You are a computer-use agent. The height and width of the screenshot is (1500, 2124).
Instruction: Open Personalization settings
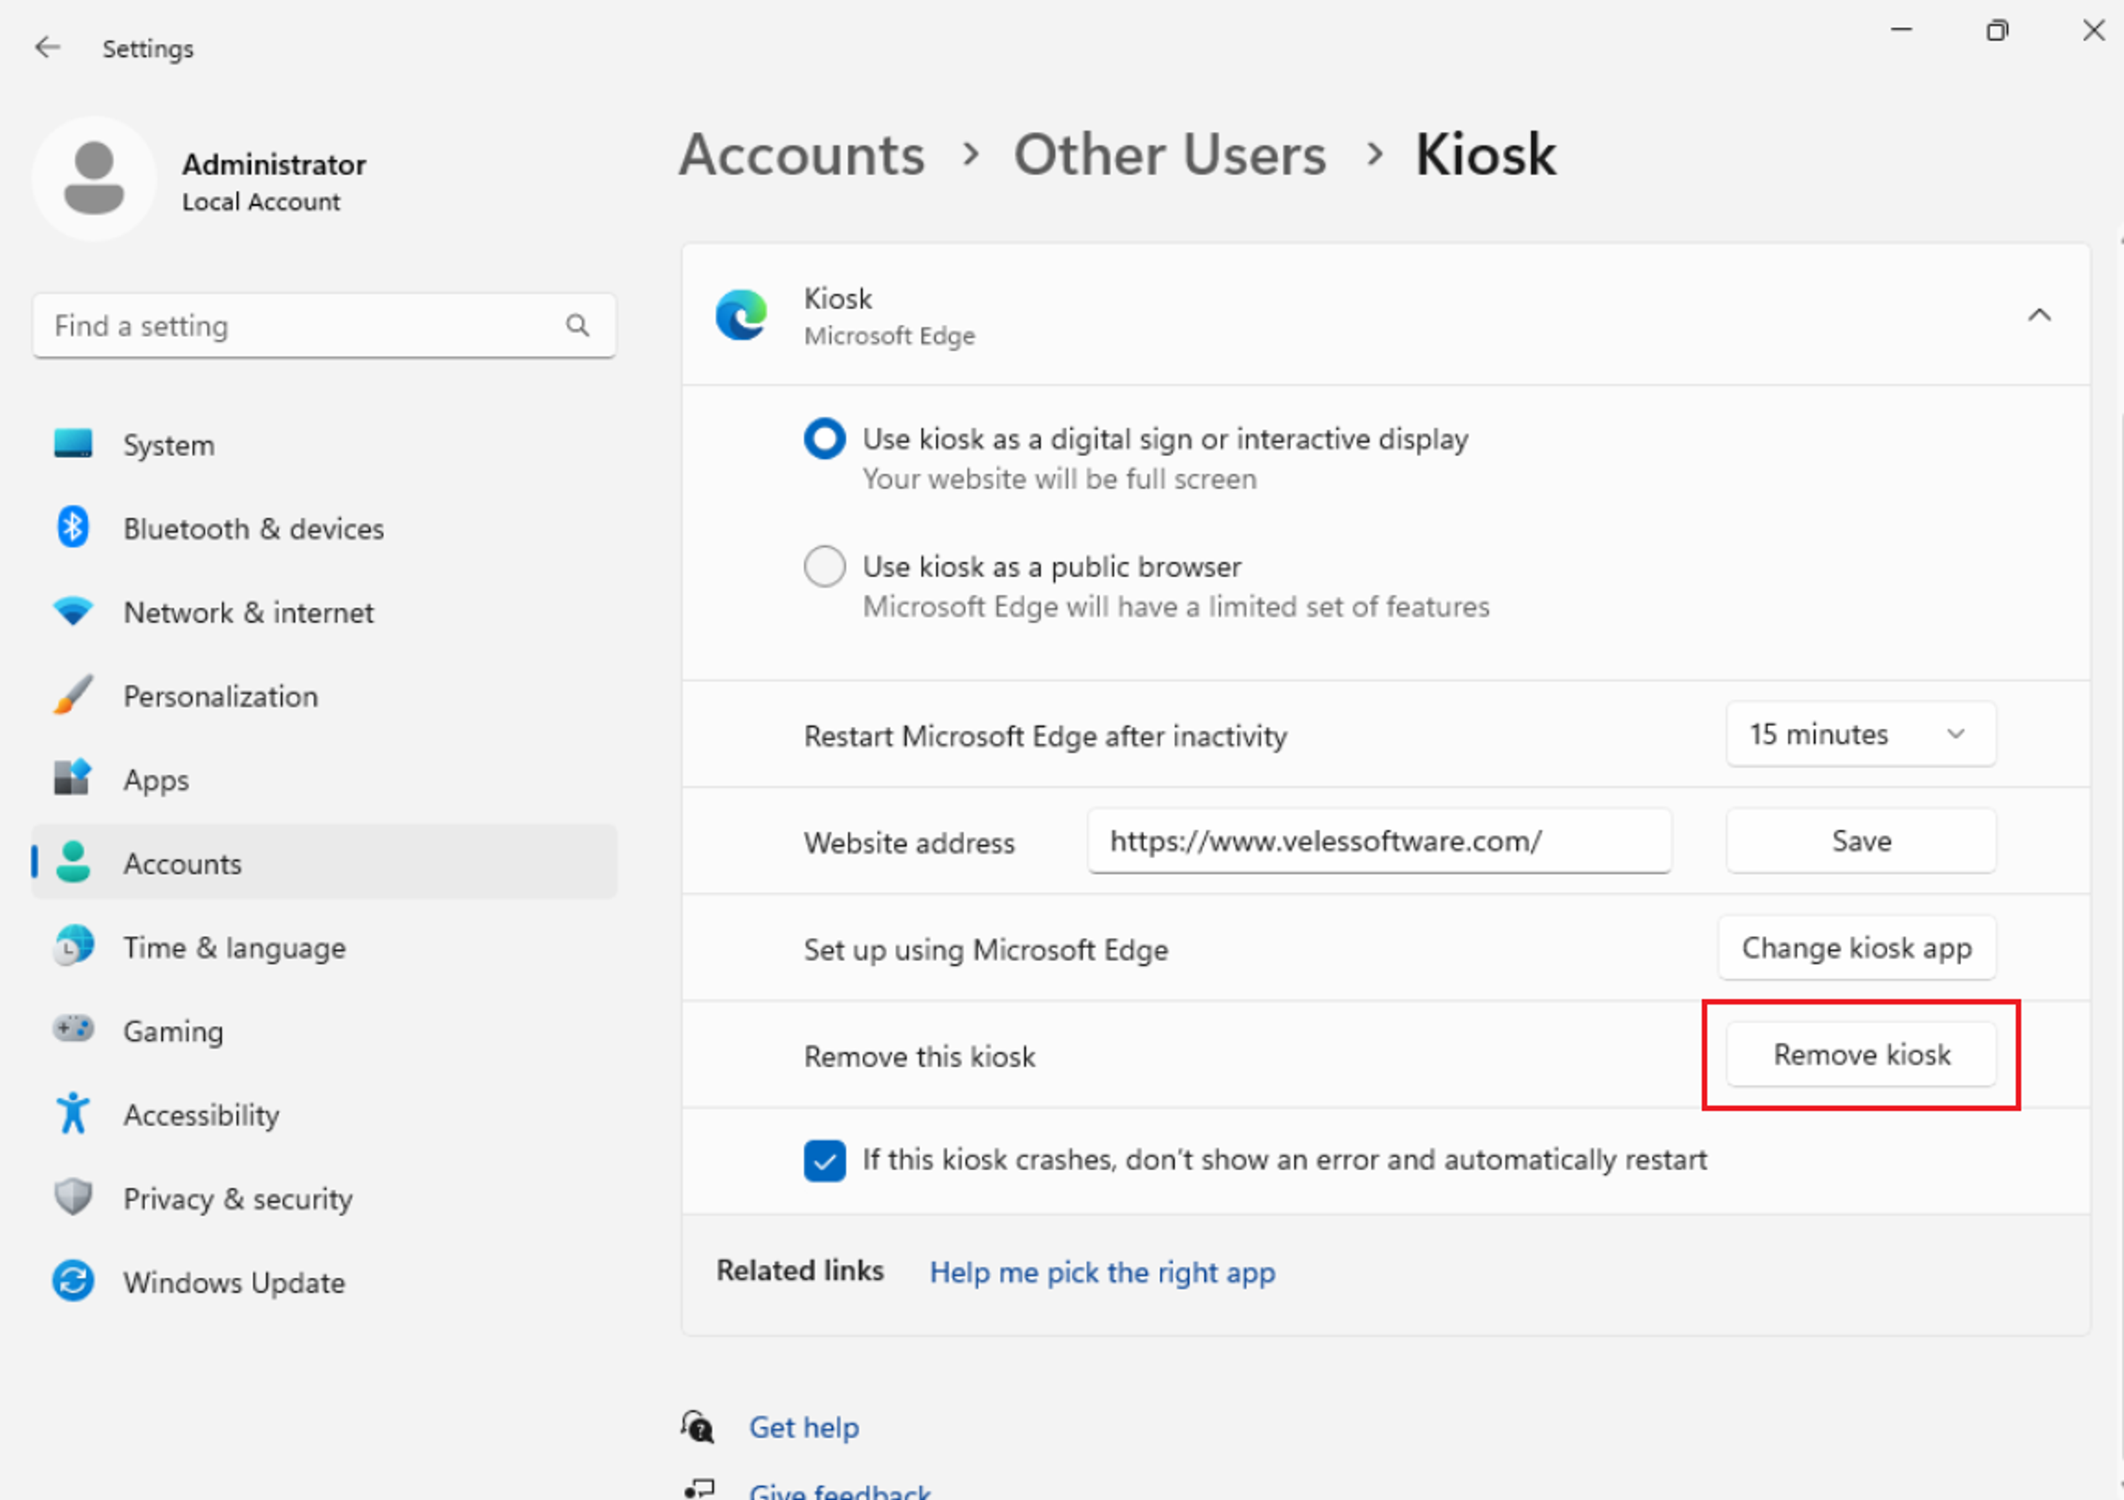324,695
